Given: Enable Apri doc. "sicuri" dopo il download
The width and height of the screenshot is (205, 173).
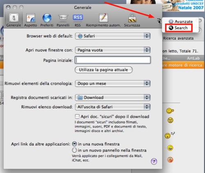Looking at the screenshot, I should point(77,117).
